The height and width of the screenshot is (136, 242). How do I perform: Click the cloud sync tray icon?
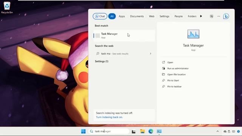click(x=225, y=131)
